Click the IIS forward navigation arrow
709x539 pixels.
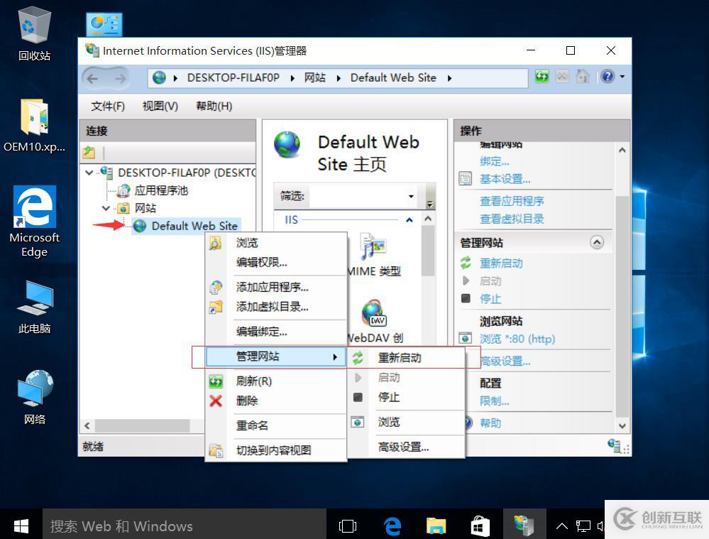point(120,78)
